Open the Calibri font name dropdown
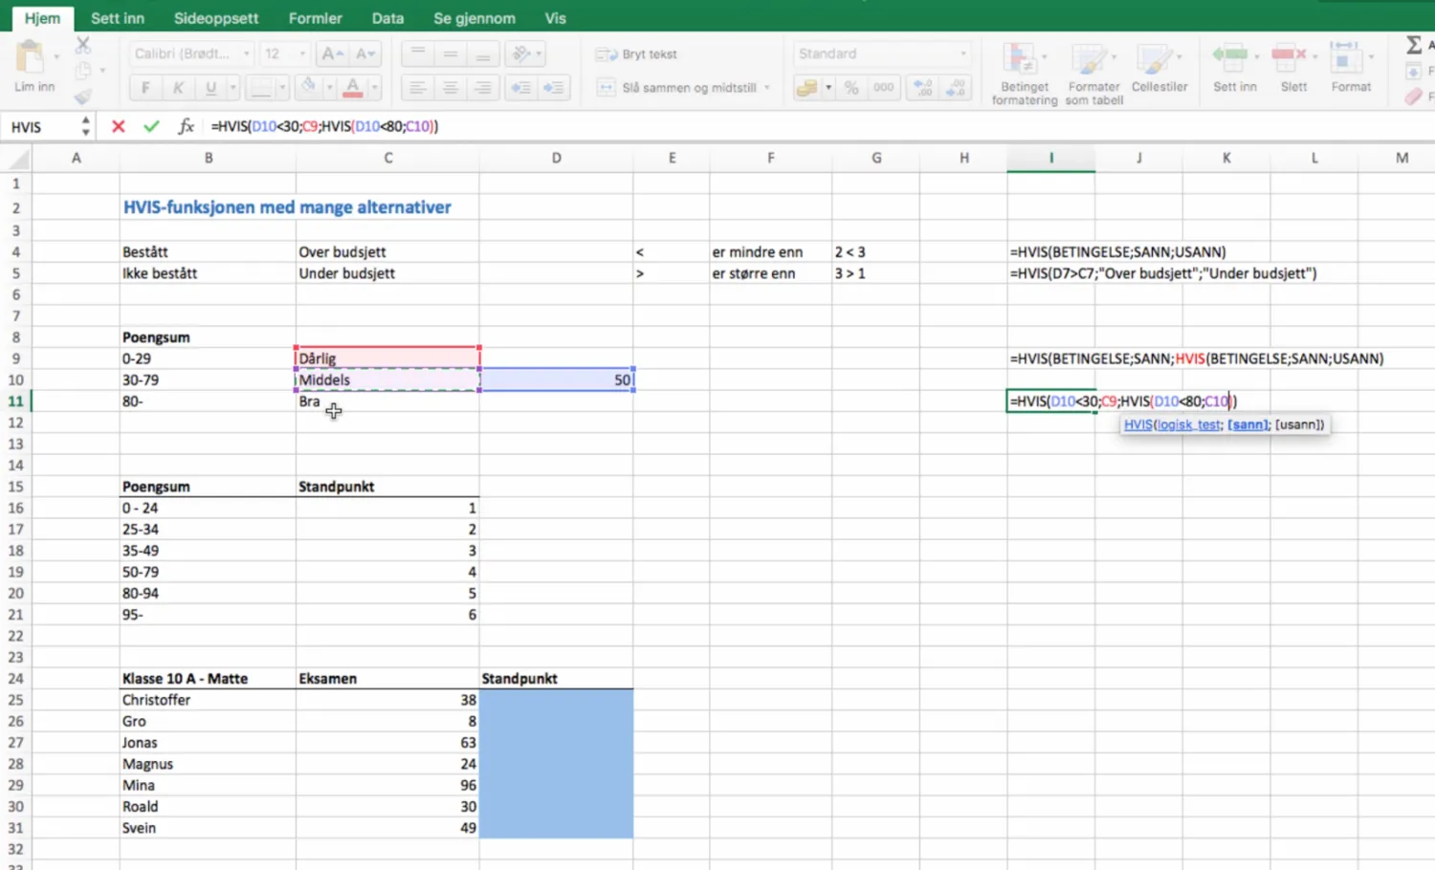 246,54
